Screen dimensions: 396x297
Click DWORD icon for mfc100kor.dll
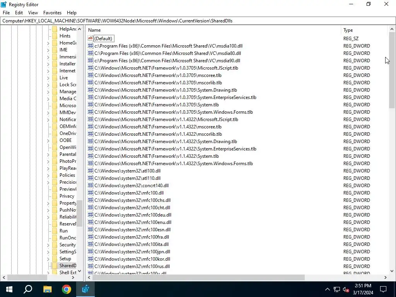[90, 259]
